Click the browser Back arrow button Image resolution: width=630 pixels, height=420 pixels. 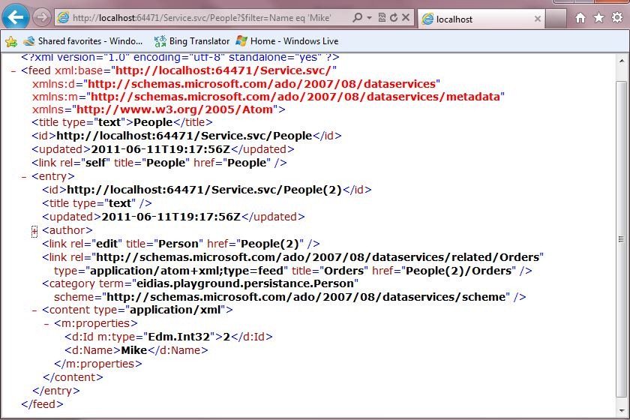[x=16, y=16]
